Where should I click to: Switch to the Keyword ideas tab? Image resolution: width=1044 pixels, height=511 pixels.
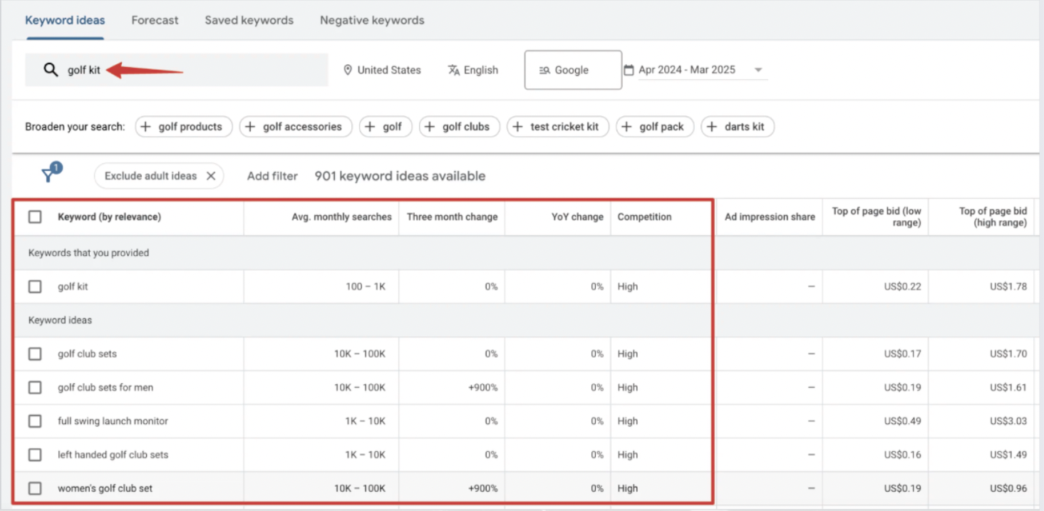pyautogui.click(x=65, y=20)
